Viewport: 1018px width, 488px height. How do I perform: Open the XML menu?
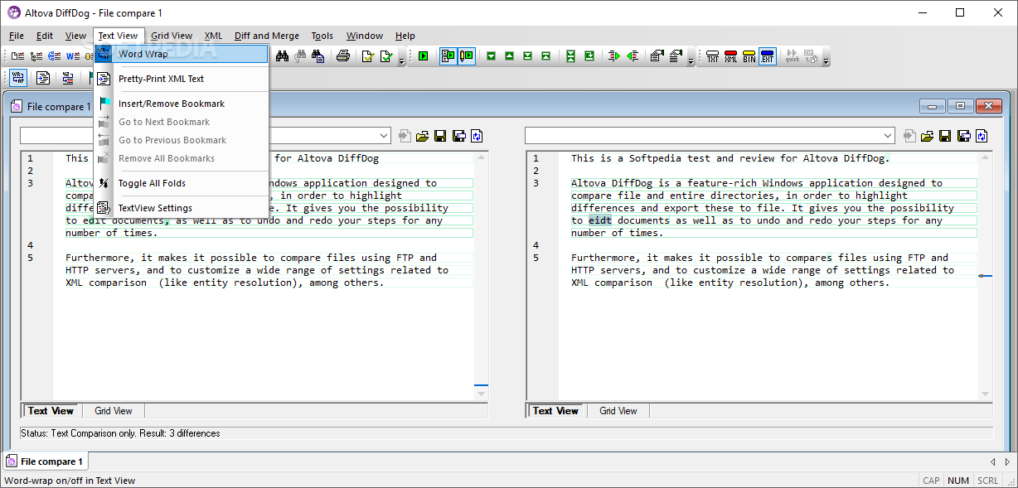[x=213, y=36]
